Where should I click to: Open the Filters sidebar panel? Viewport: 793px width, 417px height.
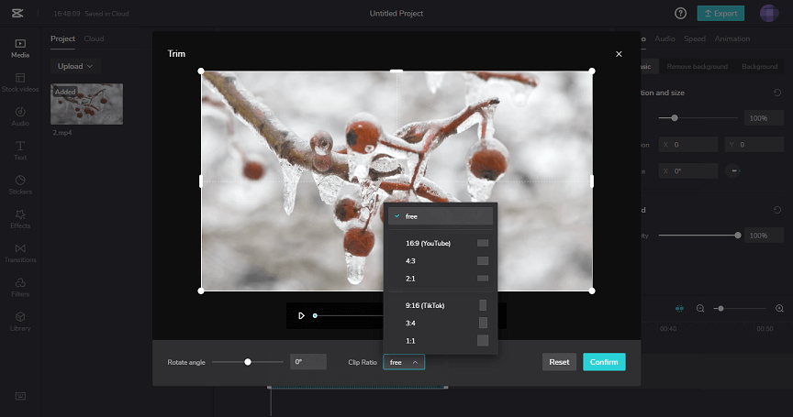20,288
